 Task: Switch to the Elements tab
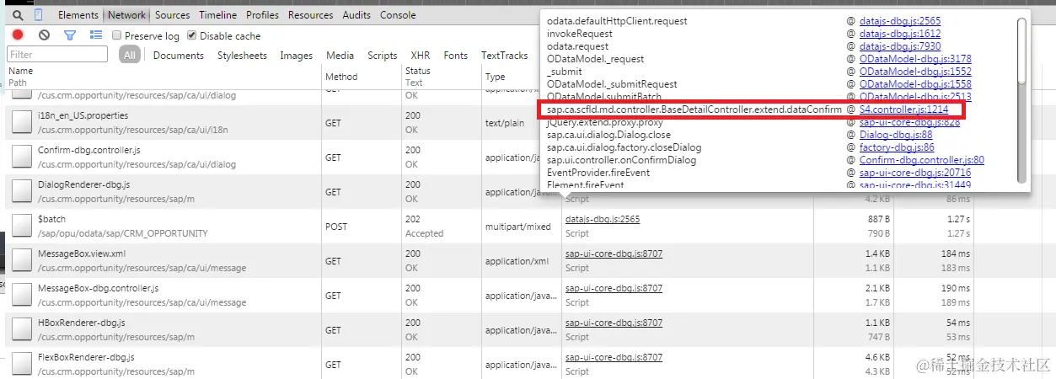pyautogui.click(x=78, y=15)
